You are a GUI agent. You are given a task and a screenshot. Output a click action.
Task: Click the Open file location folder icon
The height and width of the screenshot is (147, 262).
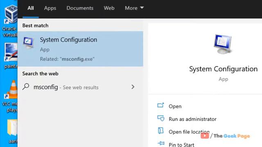pos(160,131)
